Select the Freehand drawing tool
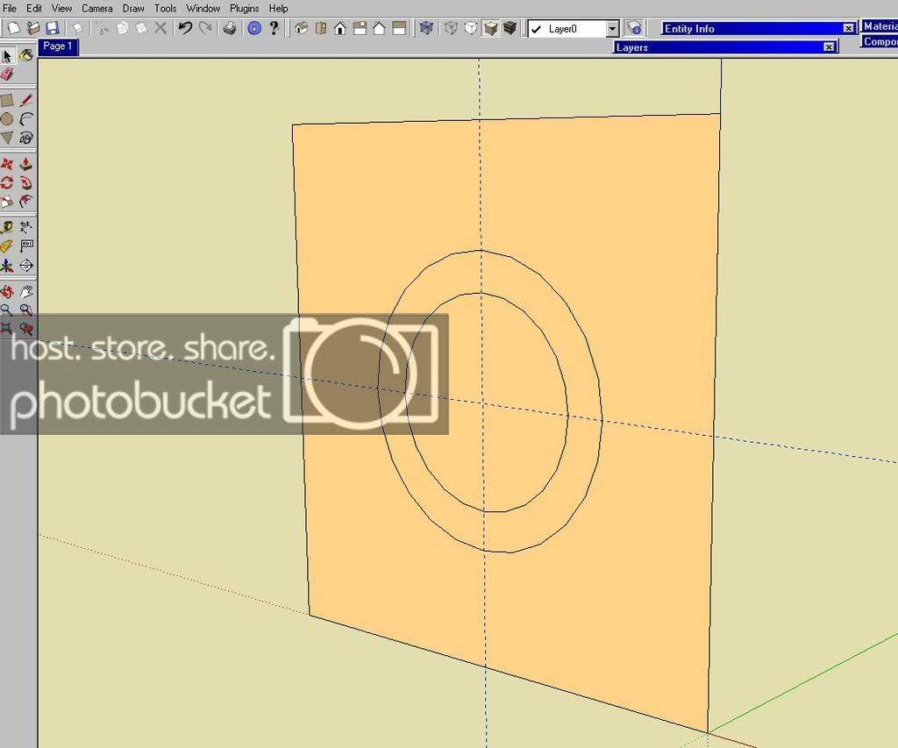 [x=25, y=138]
